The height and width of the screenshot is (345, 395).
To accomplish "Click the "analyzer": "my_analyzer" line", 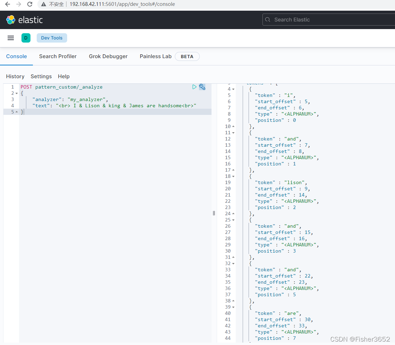I will point(70,99).
